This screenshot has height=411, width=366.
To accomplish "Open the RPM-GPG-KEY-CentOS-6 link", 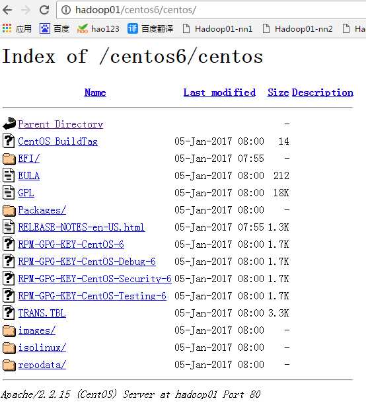I will [x=71, y=244].
